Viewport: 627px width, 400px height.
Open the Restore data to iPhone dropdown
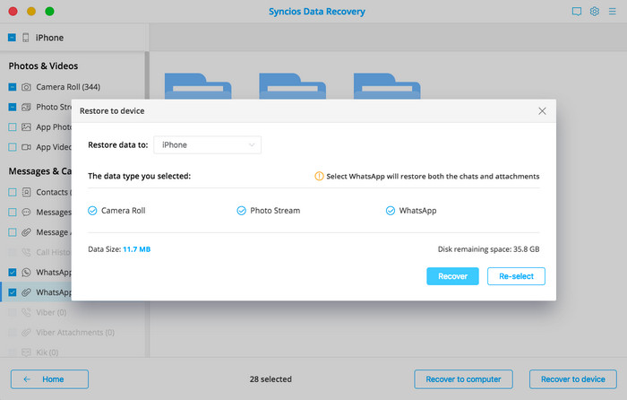(207, 144)
